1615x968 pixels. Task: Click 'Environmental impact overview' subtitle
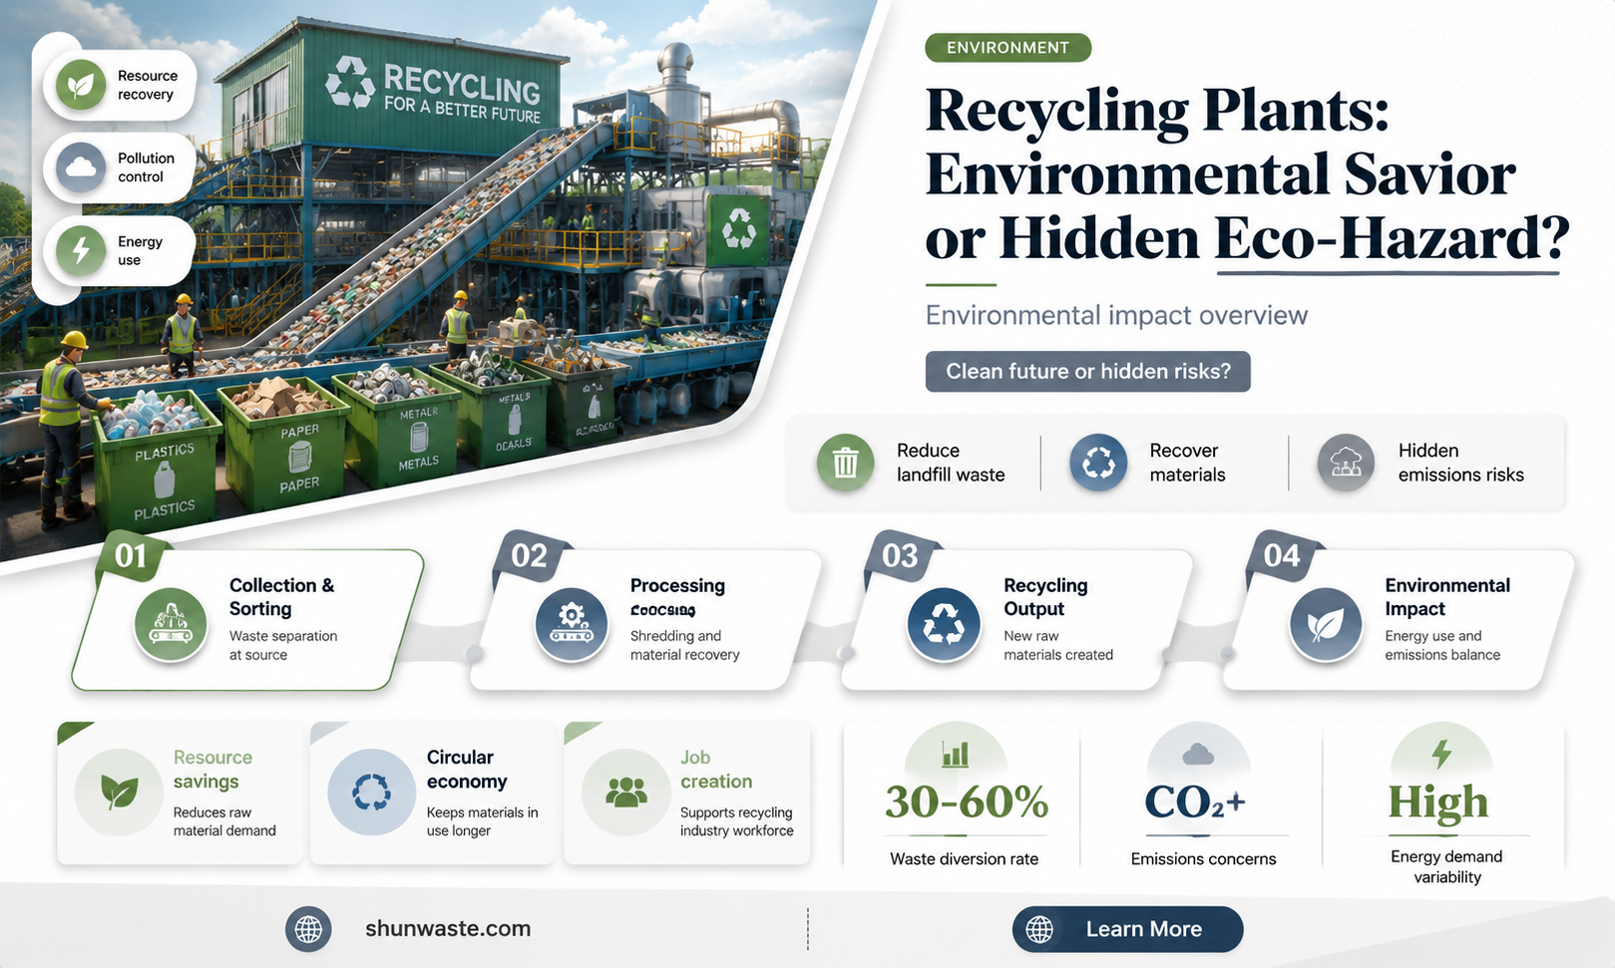pos(1116,315)
